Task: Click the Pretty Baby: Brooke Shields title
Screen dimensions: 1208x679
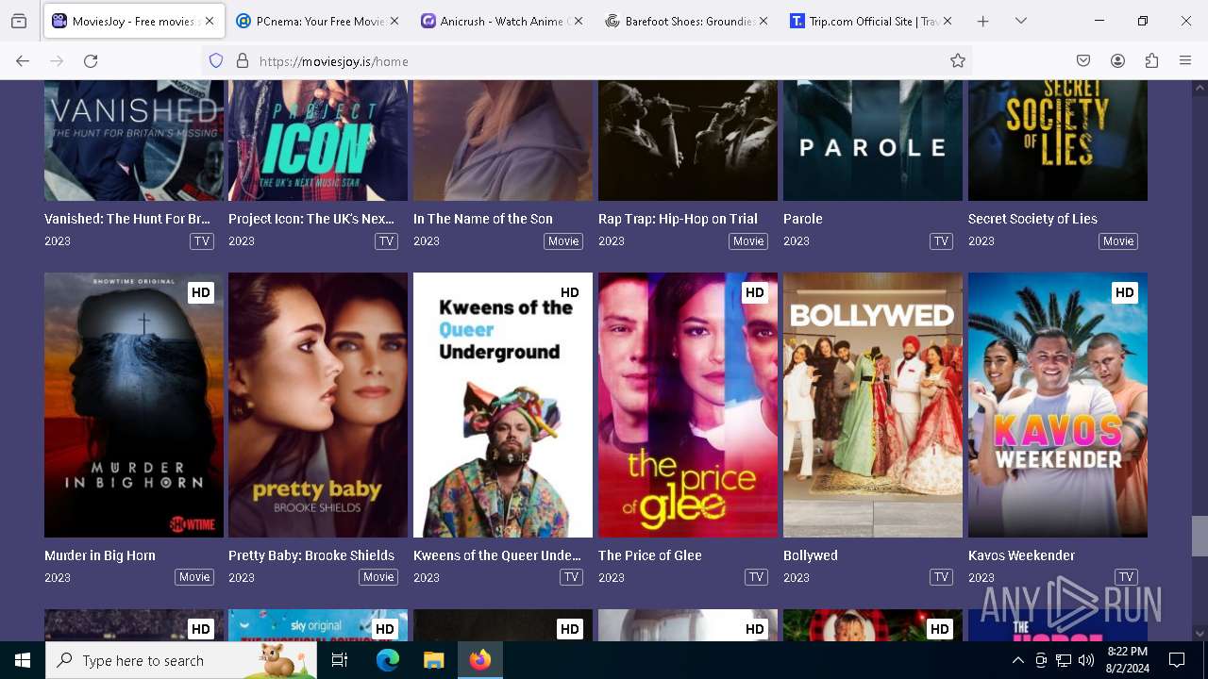Action: coord(311,555)
